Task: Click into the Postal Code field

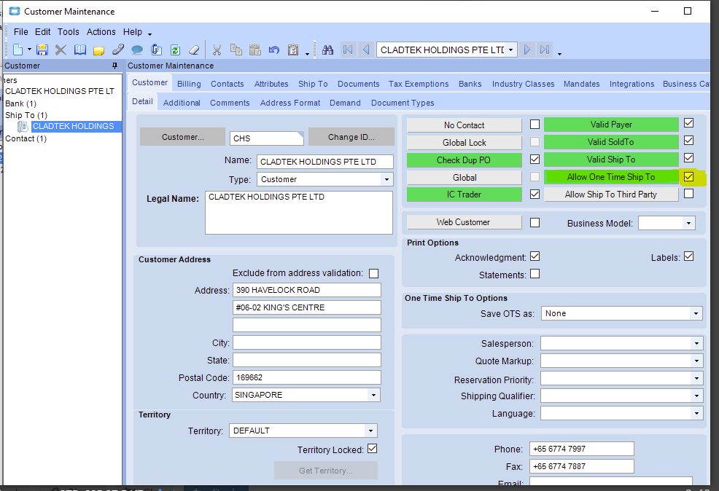Action: click(x=307, y=378)
